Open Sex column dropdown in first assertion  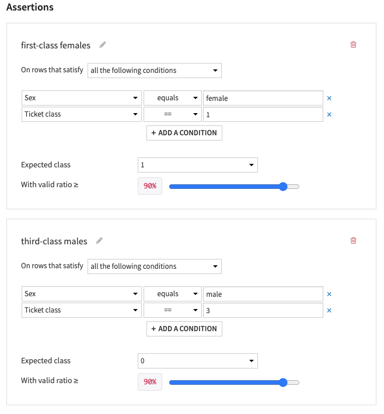[81, 98]
